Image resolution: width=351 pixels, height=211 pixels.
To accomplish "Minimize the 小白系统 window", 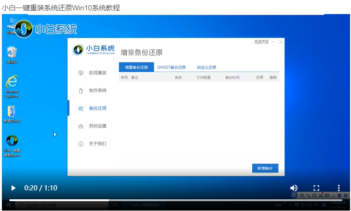I will 273,42.
